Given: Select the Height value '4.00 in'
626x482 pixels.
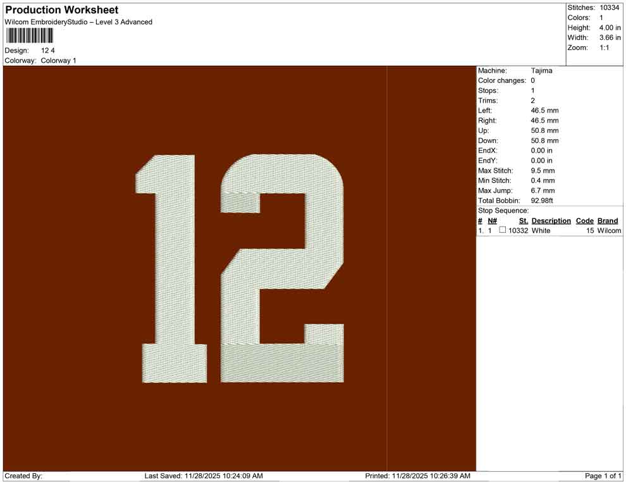Looking at the screenshot, I should coord(607,27).
